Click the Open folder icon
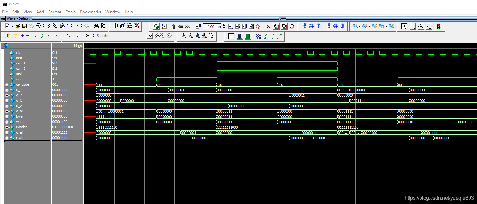The width and height of the screenshot is (477, 204). click(x=18, y=26)
